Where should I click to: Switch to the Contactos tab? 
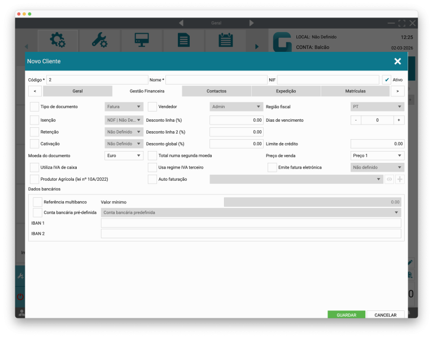coord(216,91)
